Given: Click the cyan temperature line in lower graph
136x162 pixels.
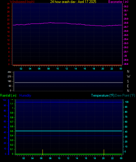Looking at the screenshot, I should [x=69, y=131].
